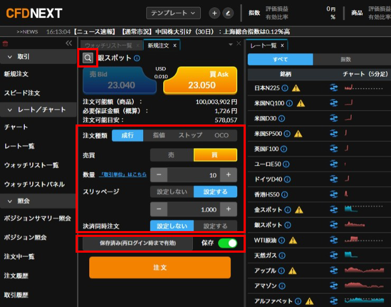Set slippage to 設定しない

click(171, 191)
